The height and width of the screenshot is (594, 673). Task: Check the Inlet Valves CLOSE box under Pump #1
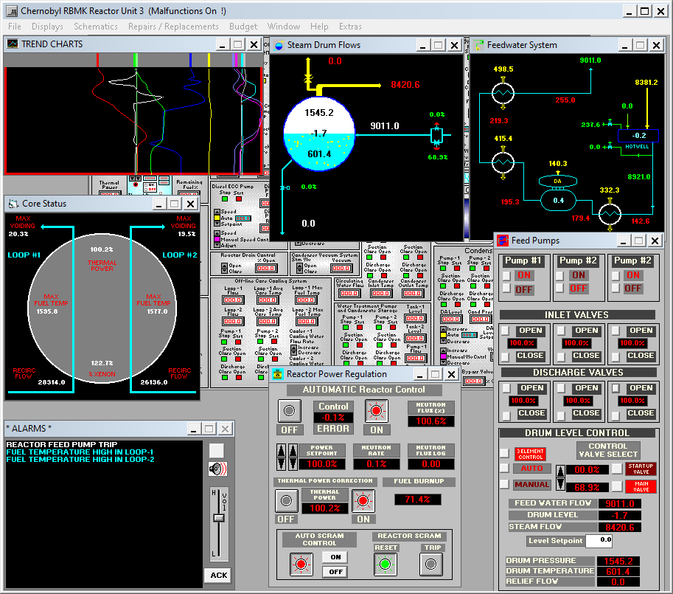click(505, 356)
